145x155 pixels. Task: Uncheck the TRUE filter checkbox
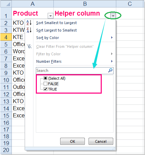[46, 89]
